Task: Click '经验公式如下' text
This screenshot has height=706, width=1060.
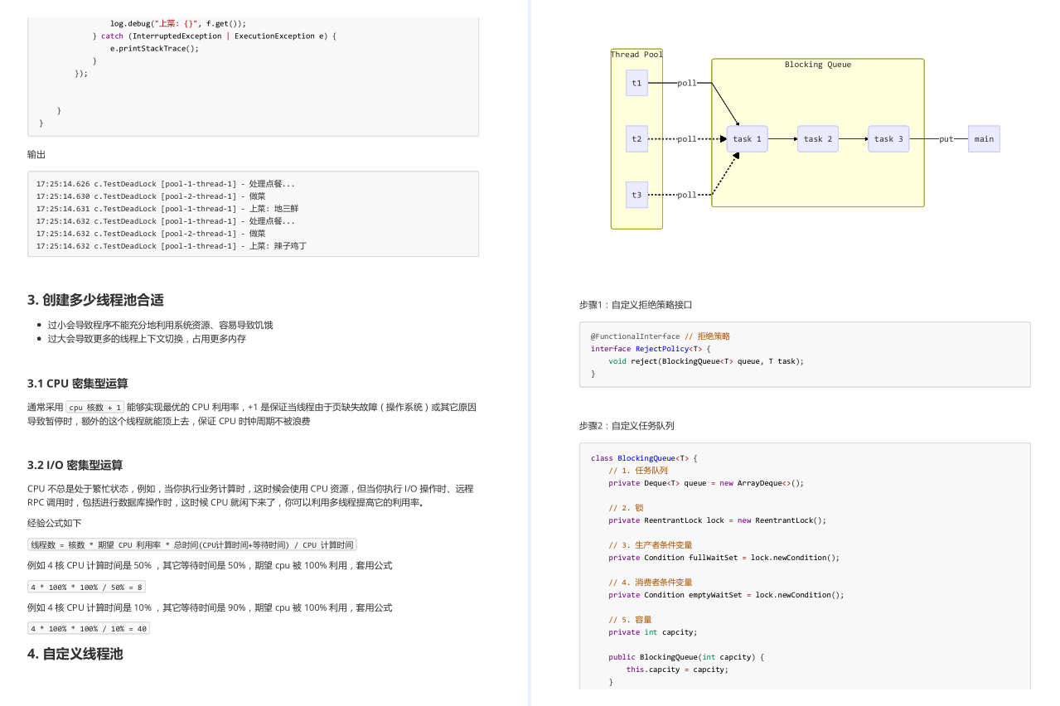Action: [55, 524]
